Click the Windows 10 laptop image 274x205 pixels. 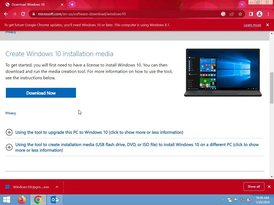223,73
